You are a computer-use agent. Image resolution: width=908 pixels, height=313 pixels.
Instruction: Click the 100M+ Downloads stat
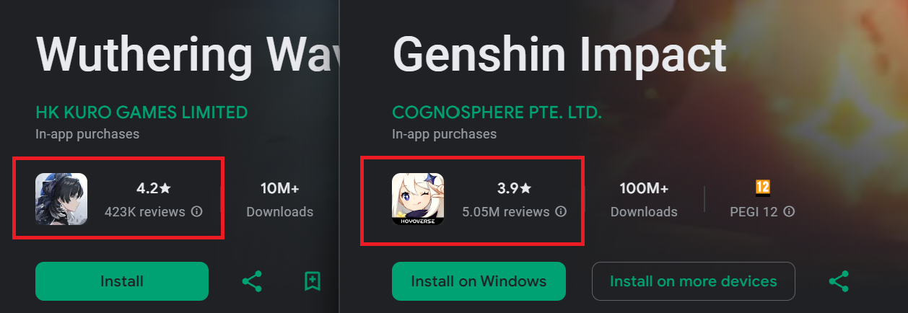[644, 200]
